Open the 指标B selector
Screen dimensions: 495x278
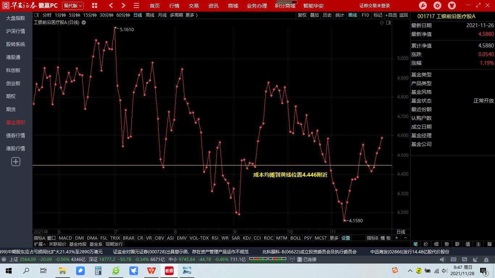coord(373,238)
